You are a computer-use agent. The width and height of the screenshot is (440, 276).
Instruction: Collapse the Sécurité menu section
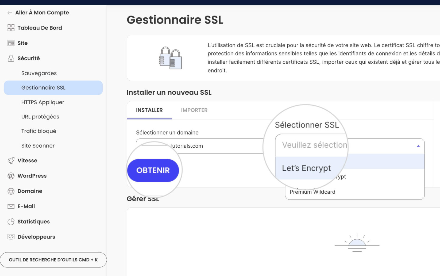(x=29, y=58)
